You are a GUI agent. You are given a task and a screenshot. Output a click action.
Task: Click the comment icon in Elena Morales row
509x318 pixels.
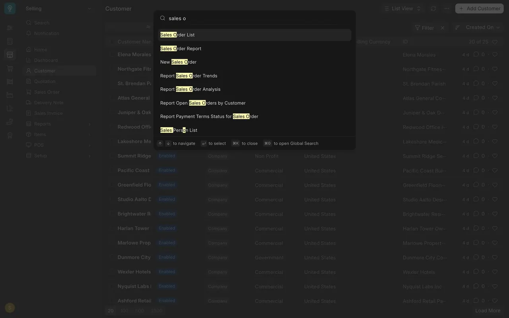(x=476, y=54)
